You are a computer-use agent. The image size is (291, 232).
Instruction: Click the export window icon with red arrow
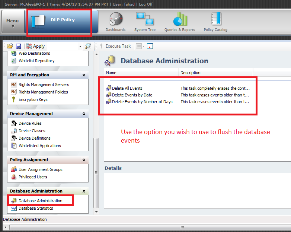pos(150,46)
